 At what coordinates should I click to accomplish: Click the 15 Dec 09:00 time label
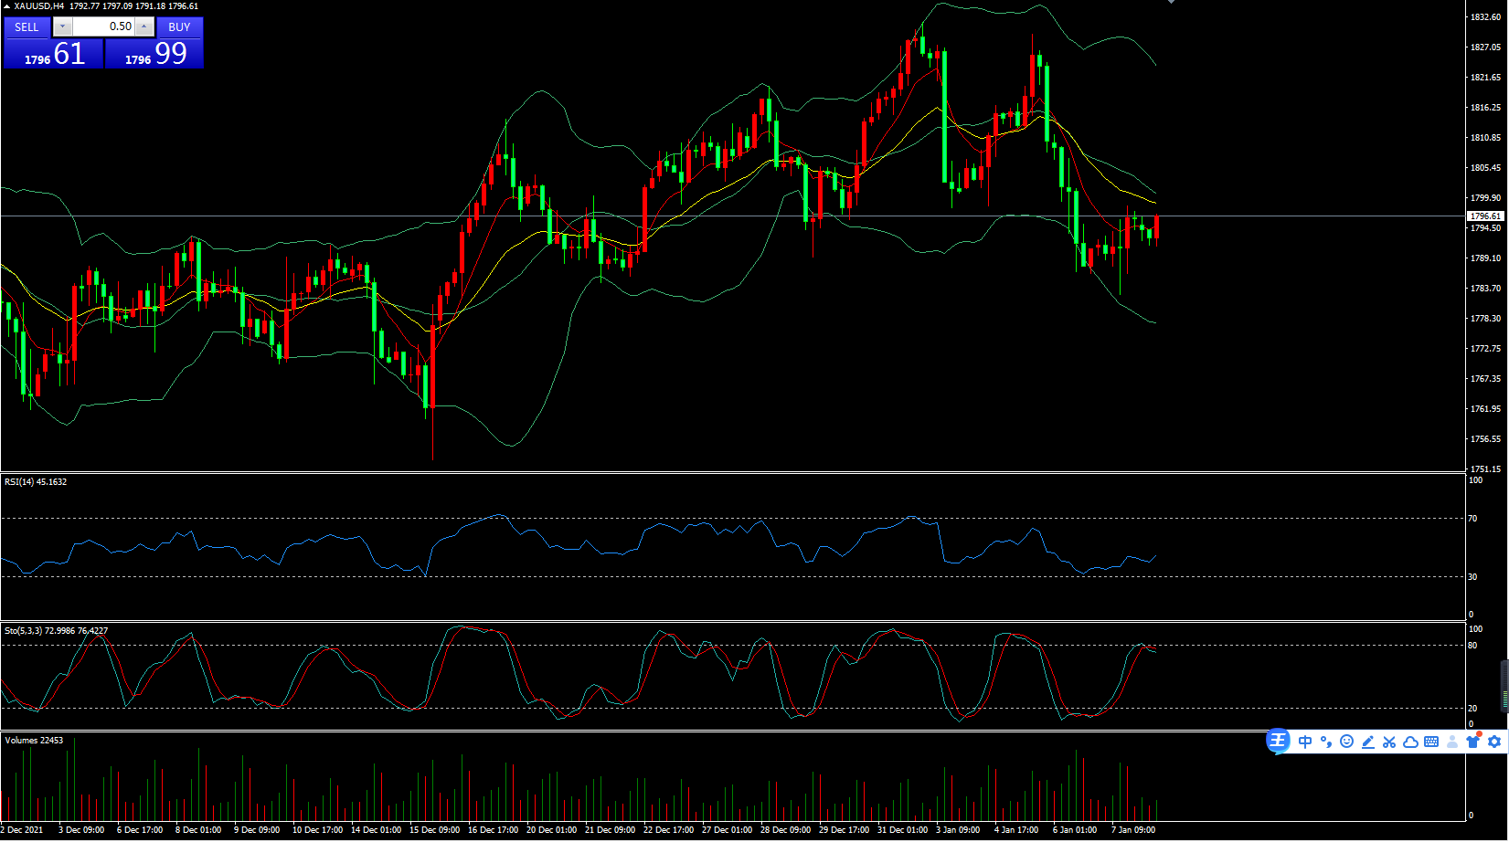(x=434, y=830)
